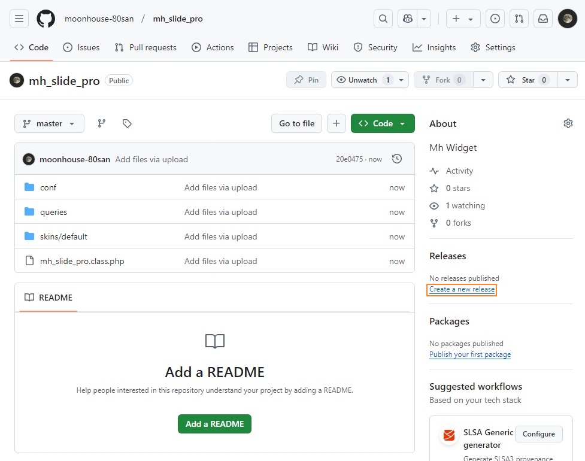This screenshot has width=585, height=461.
Task: Open the hamburger navigation menu
Action: point(19,19)
